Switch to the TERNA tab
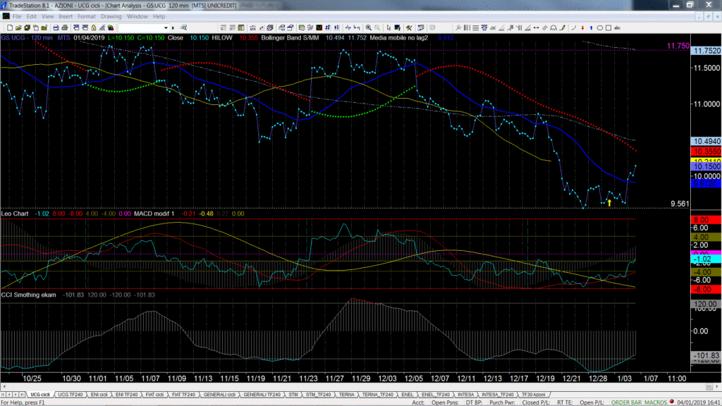The width and height of the screenshot is (722, 406). tap(347, 395)
